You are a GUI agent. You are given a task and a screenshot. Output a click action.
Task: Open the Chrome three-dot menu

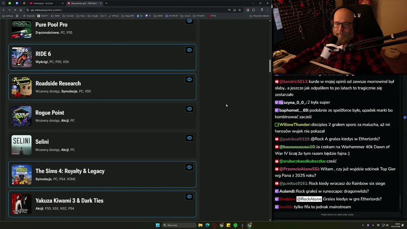tap(267, 10)
